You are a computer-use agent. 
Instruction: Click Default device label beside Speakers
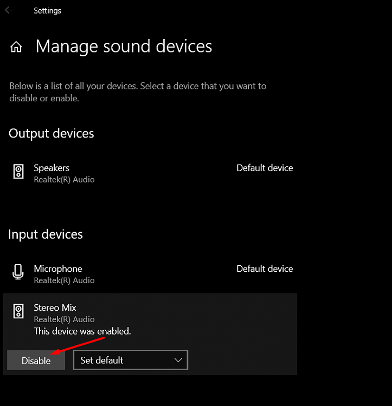265,168
